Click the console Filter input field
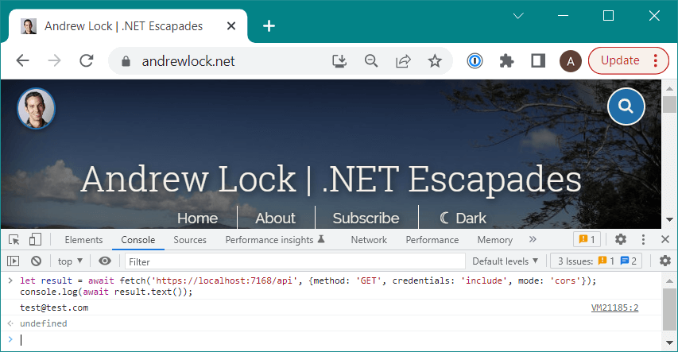Viewport: 678px width, 352px height. tap(296, 261)
